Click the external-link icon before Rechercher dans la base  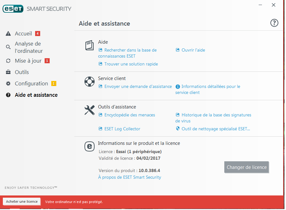[x=100, y=50]
